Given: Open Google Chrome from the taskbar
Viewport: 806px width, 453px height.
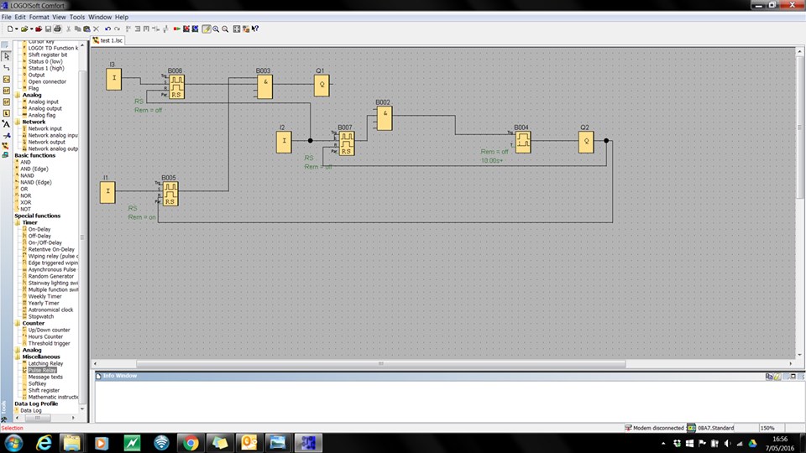Looking at the screenshot, I should coord(190,442).
